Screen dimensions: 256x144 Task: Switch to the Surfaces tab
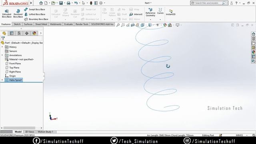point(28,24)
